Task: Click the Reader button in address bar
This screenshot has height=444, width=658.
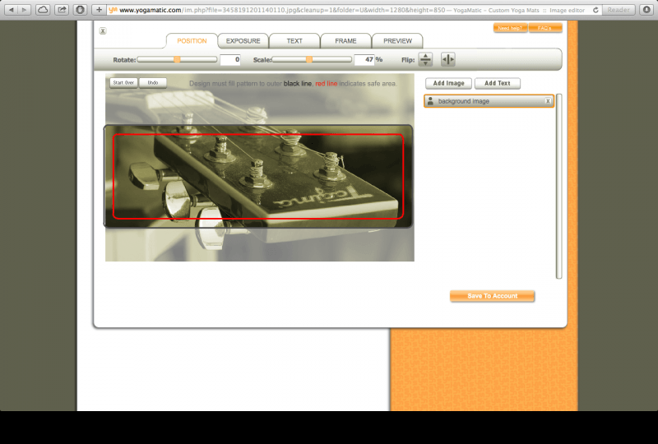Action: coord(619,10)
